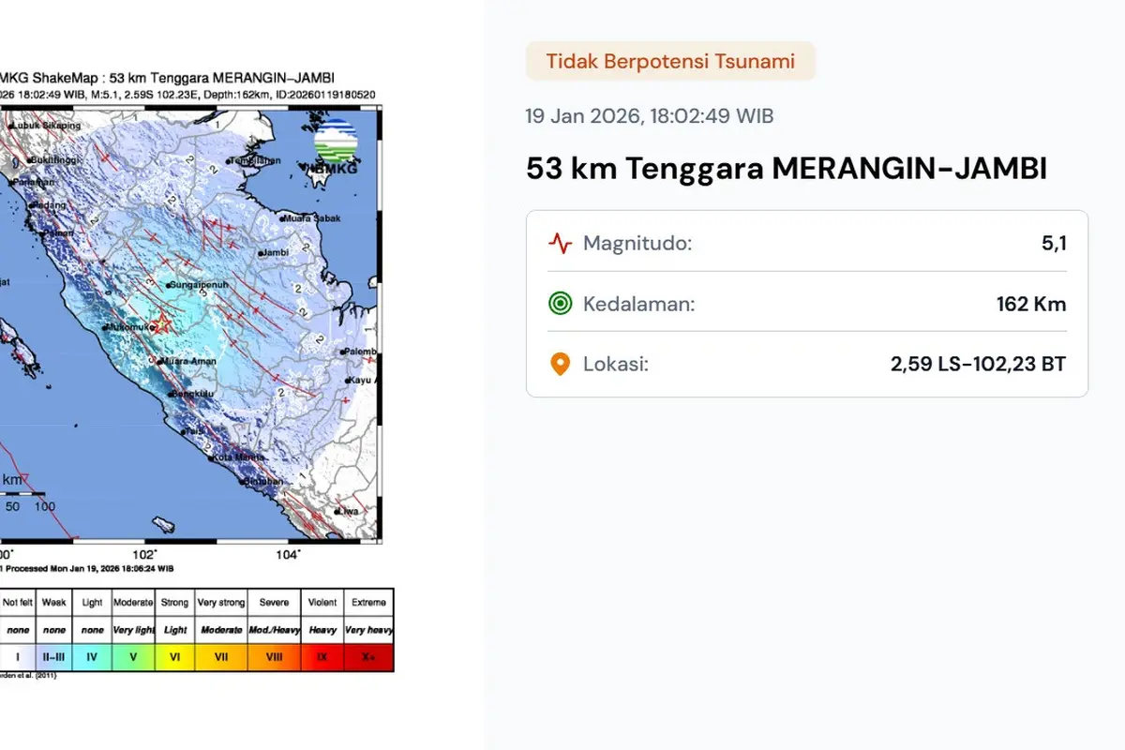Click the Extreme legend header cell
This screenshot has width=1125, height=750.
tap(368, 603)
